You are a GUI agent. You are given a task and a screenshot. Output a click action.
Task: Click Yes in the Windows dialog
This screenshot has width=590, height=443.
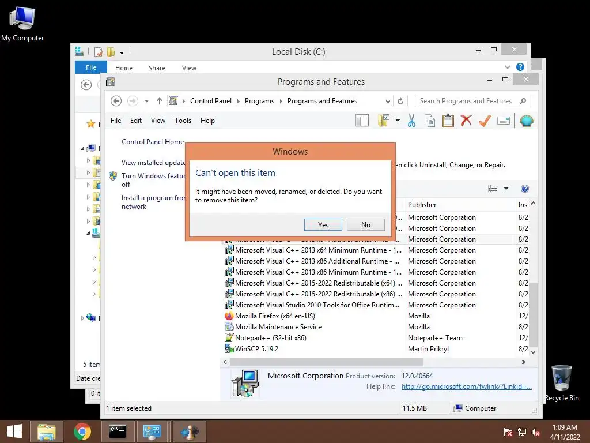pyautogui.click(x=323, y=224)
